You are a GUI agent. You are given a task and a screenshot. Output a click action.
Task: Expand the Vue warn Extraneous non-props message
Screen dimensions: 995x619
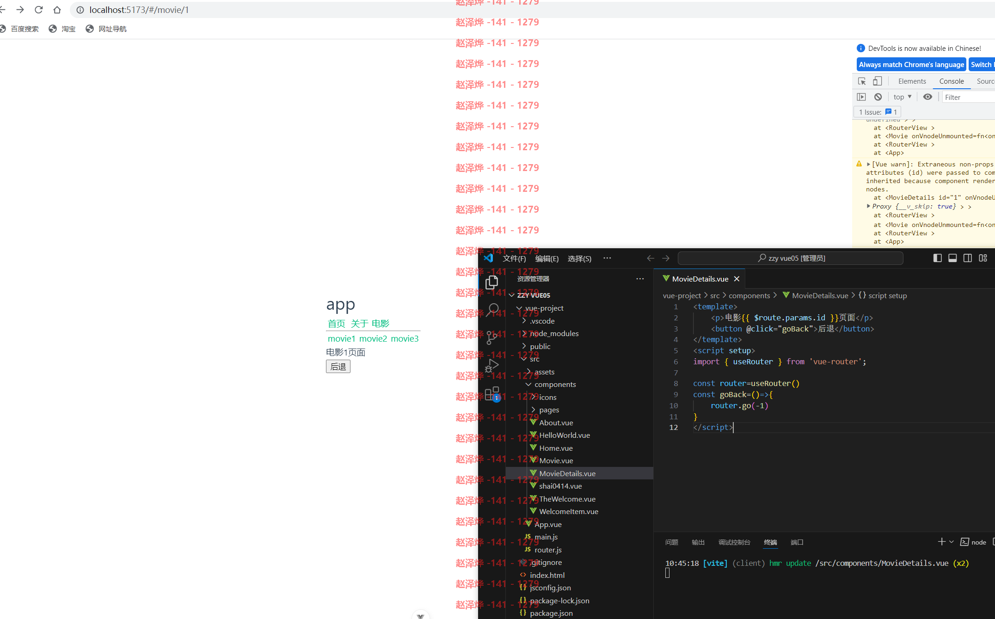pos(868,165)
